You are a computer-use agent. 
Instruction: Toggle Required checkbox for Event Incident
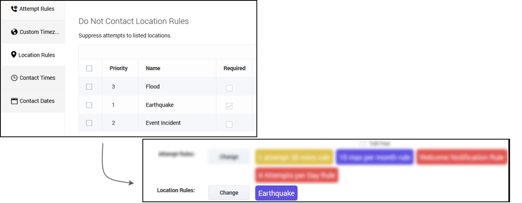pyautogui.click(x=229, y=124)
